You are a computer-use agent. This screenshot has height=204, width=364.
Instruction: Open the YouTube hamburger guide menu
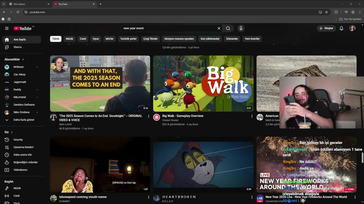pyautogui.click(x=7, y=28)
